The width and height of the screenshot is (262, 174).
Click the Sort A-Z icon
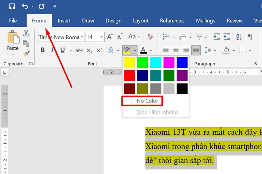click(239, 37)
